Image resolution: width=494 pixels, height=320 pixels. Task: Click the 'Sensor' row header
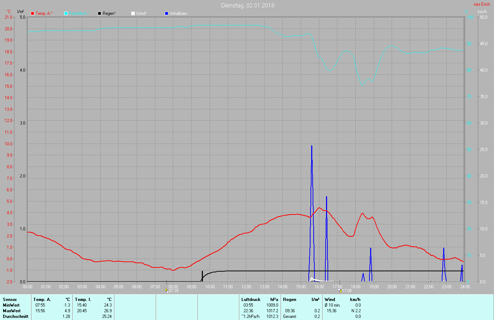pyautogui.click(x=10, y=300)
